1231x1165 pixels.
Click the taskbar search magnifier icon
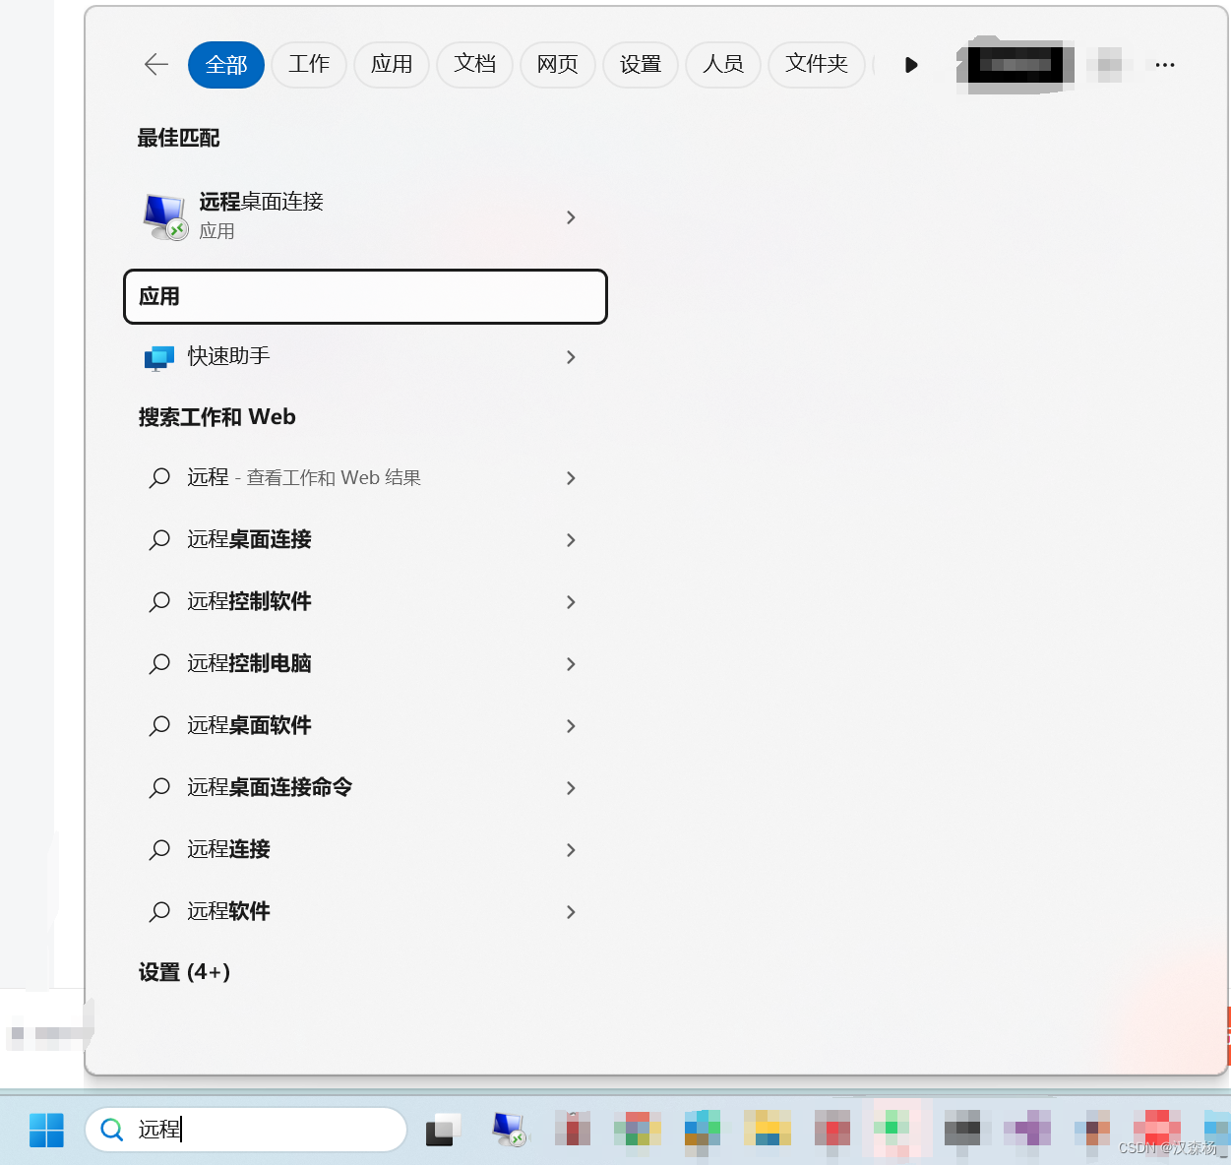click(x=112, y=1130)
